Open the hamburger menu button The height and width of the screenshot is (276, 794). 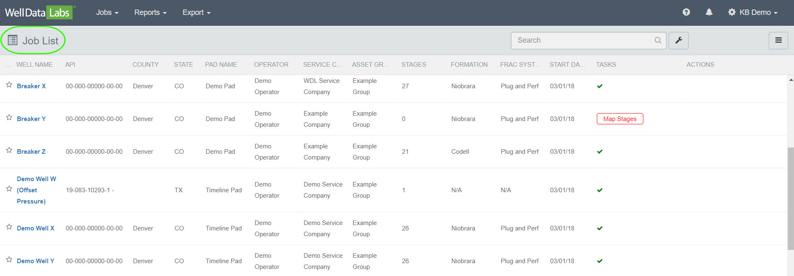(x=778, y=41)
